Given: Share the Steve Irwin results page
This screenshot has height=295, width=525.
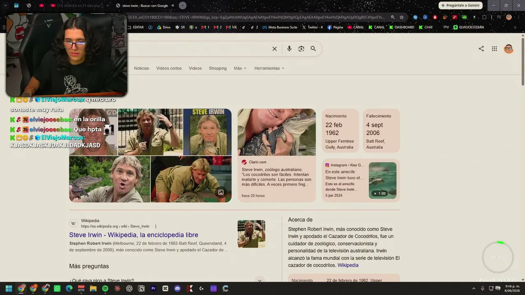Looking at the screenshot, I should [x=481, y=49].
